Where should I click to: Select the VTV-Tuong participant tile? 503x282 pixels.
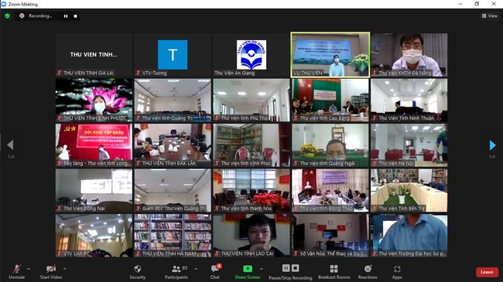tap(173, 55)
